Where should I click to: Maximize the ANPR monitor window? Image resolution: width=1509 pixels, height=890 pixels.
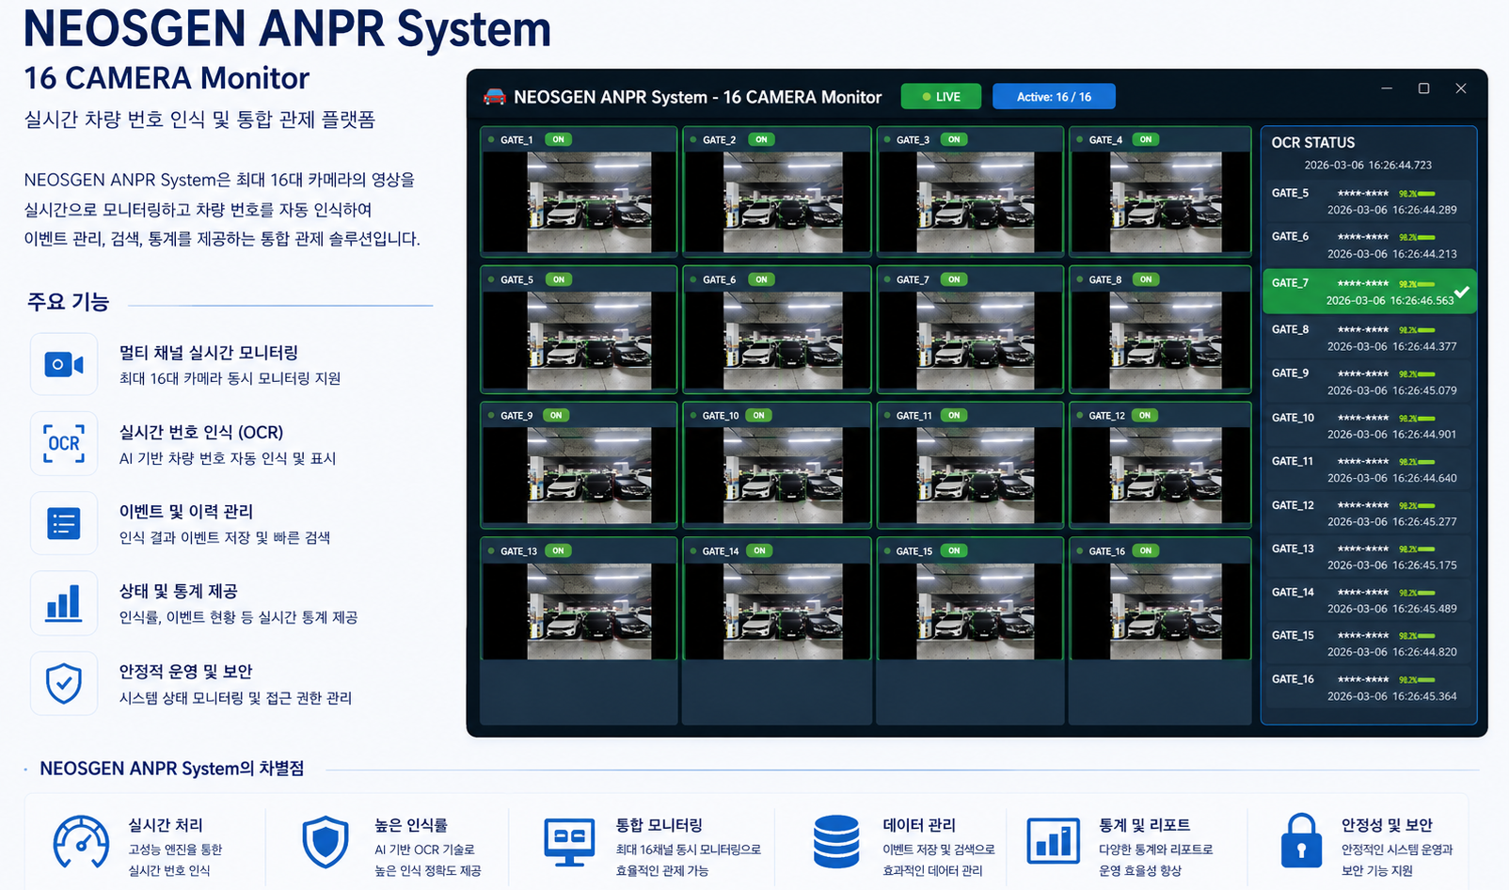click(x=1423, y=88)
